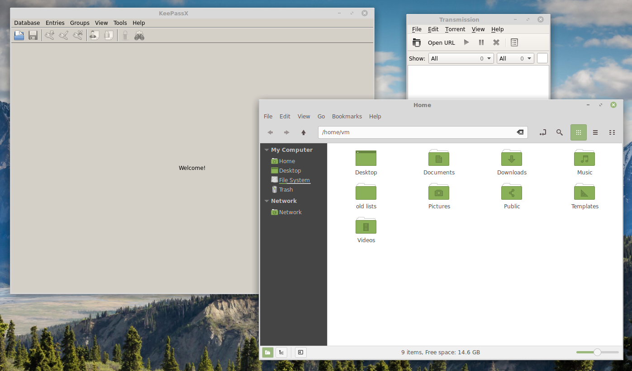Open the Help menu in KeePassX
Screen dimensions: 632x371
(139, 23)
